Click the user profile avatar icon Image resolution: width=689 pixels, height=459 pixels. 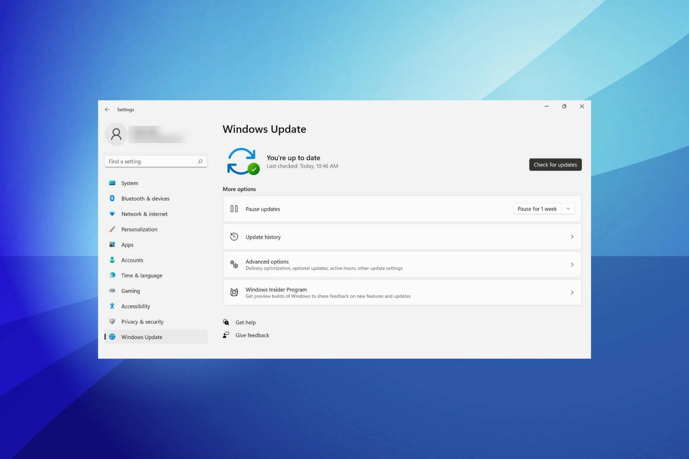click(x=116, y=134)
